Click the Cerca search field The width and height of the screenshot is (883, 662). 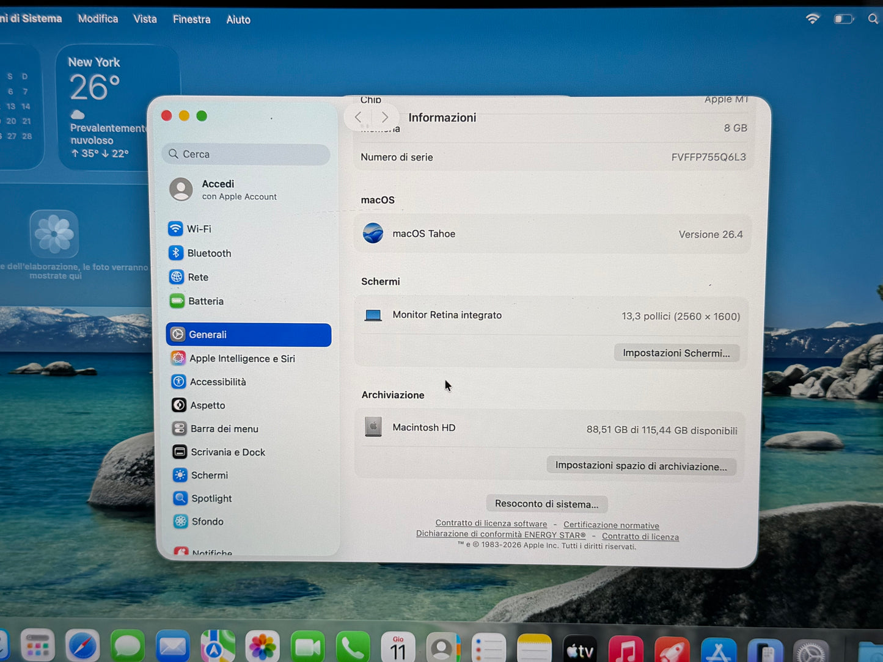tap(246, 155)
